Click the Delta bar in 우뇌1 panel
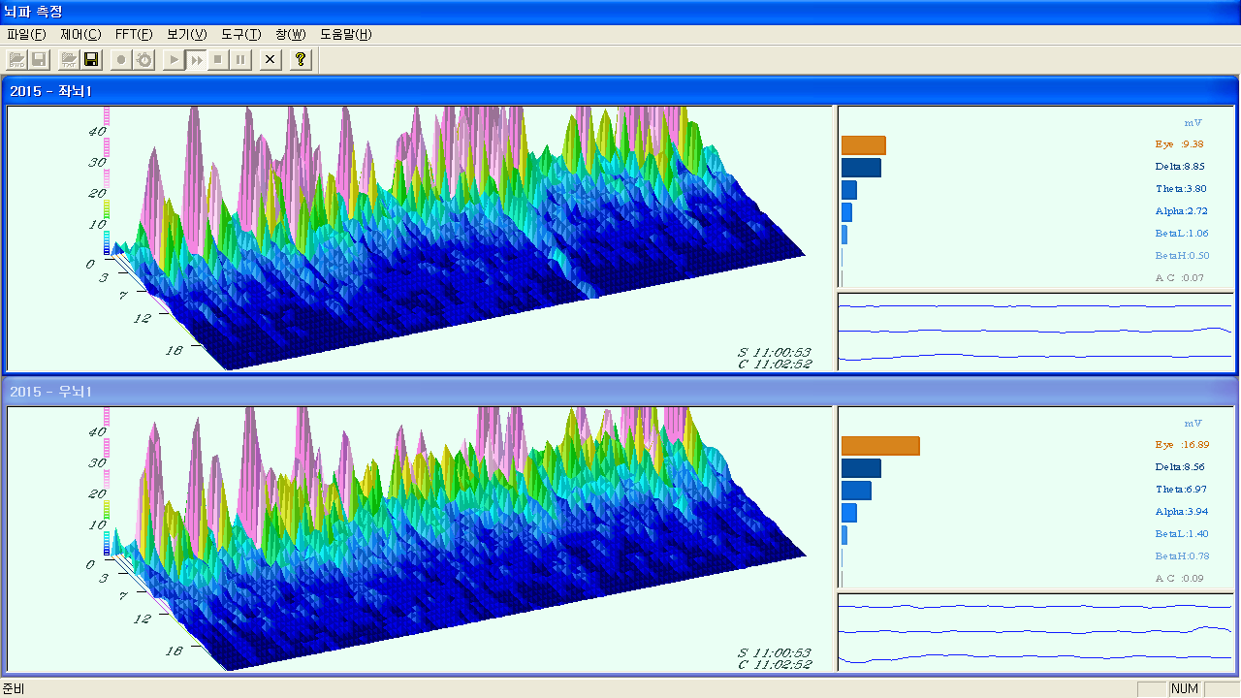Image resolution: width=1241 pixels, height=698 pixels. (861, 468)
